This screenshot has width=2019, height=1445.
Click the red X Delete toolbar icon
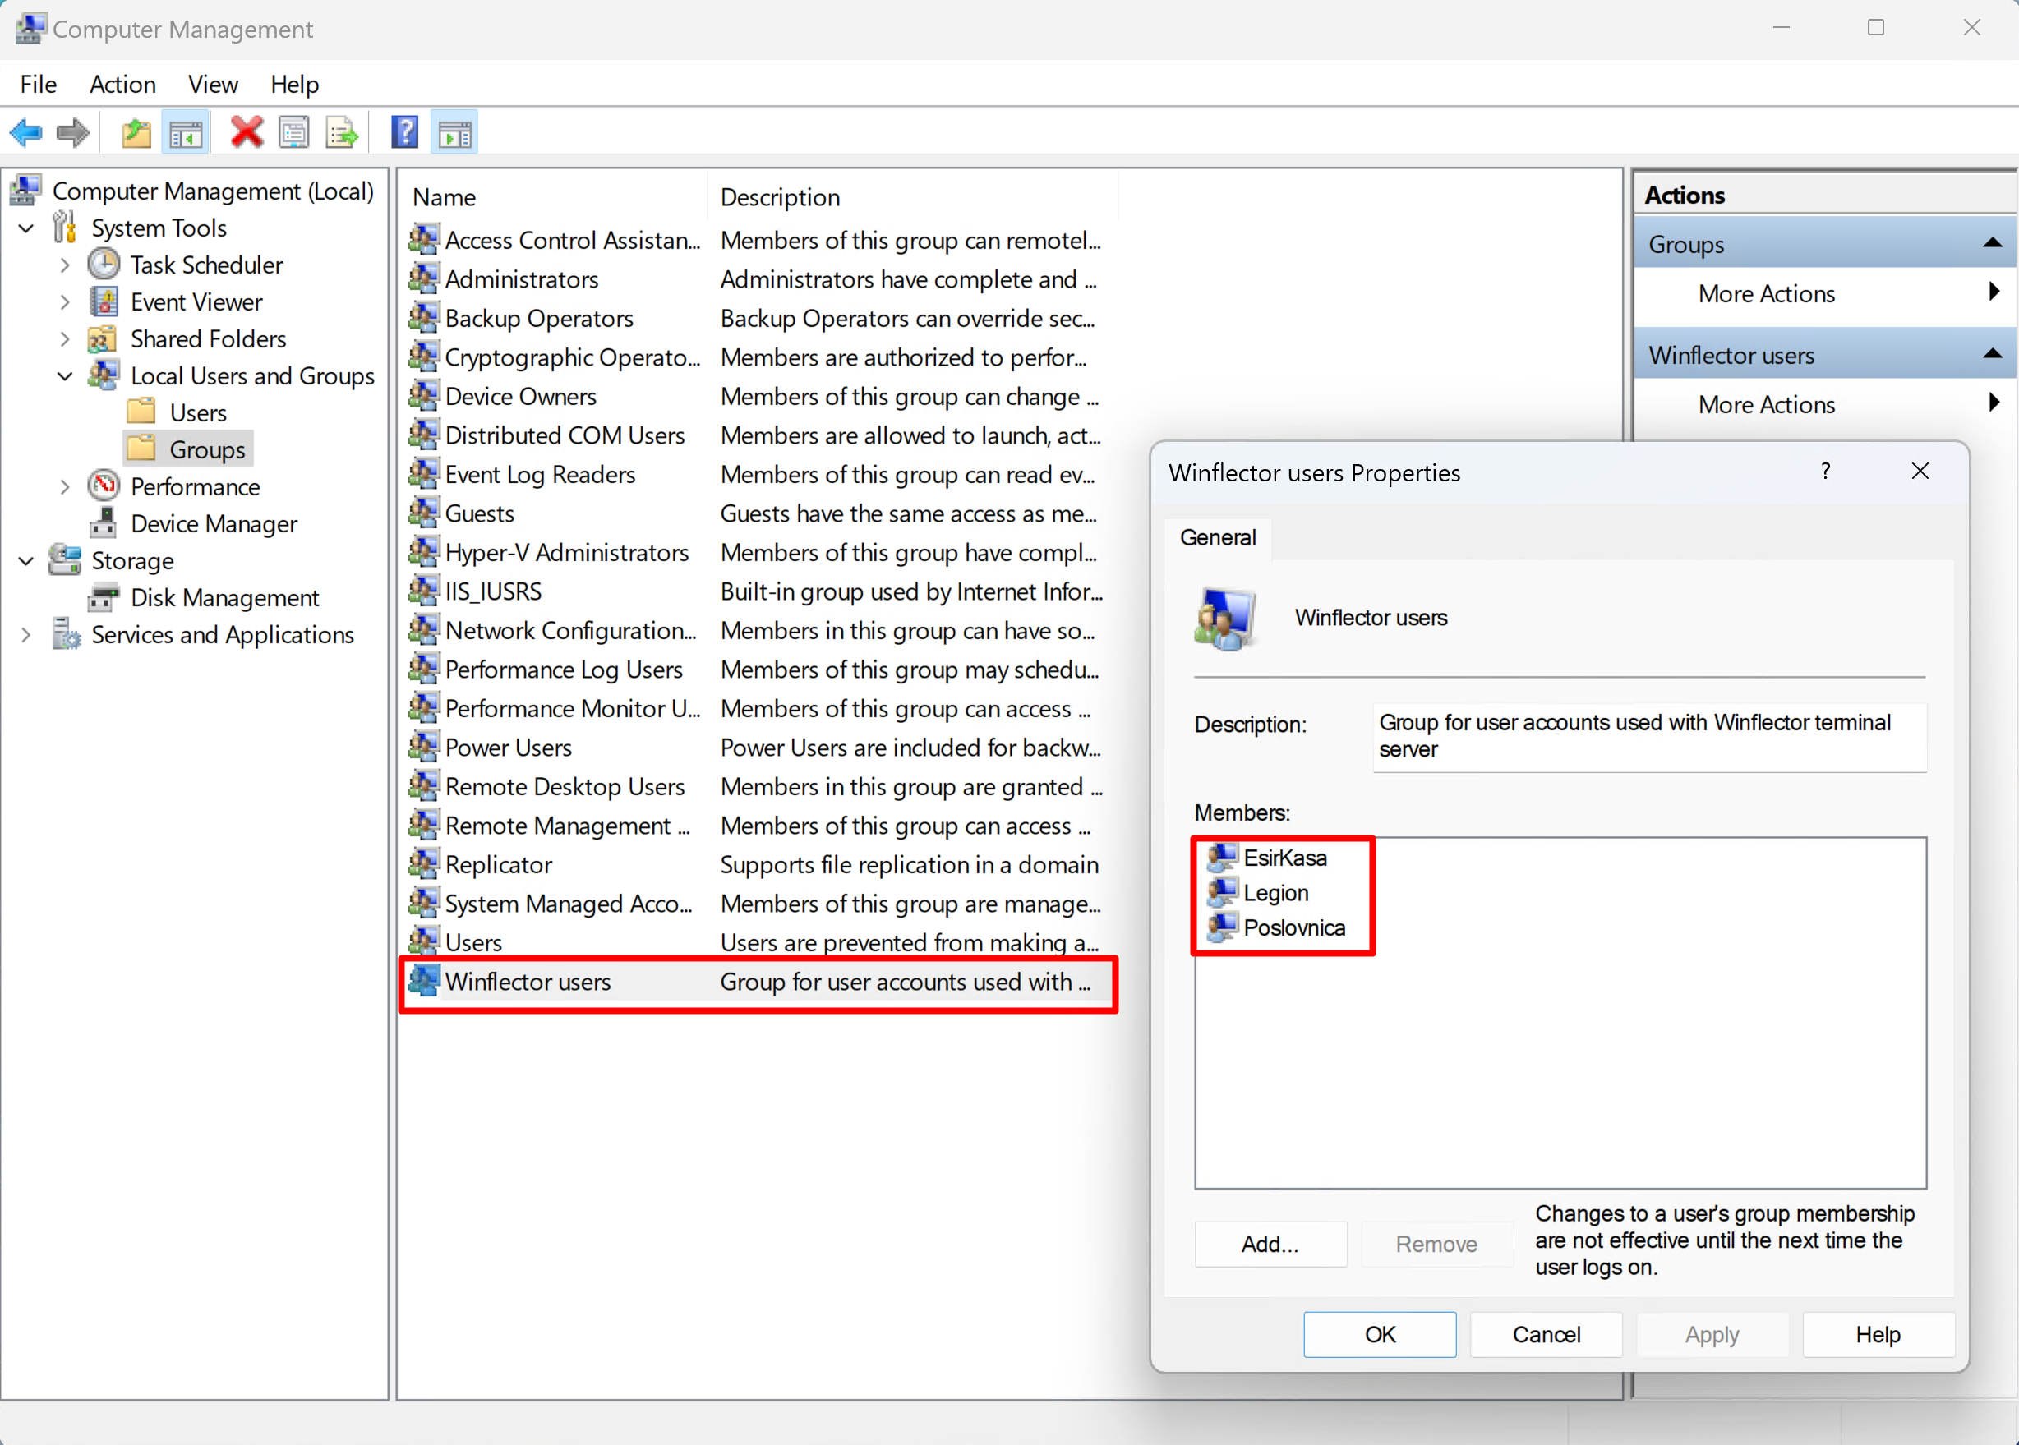tap(247, 133)
